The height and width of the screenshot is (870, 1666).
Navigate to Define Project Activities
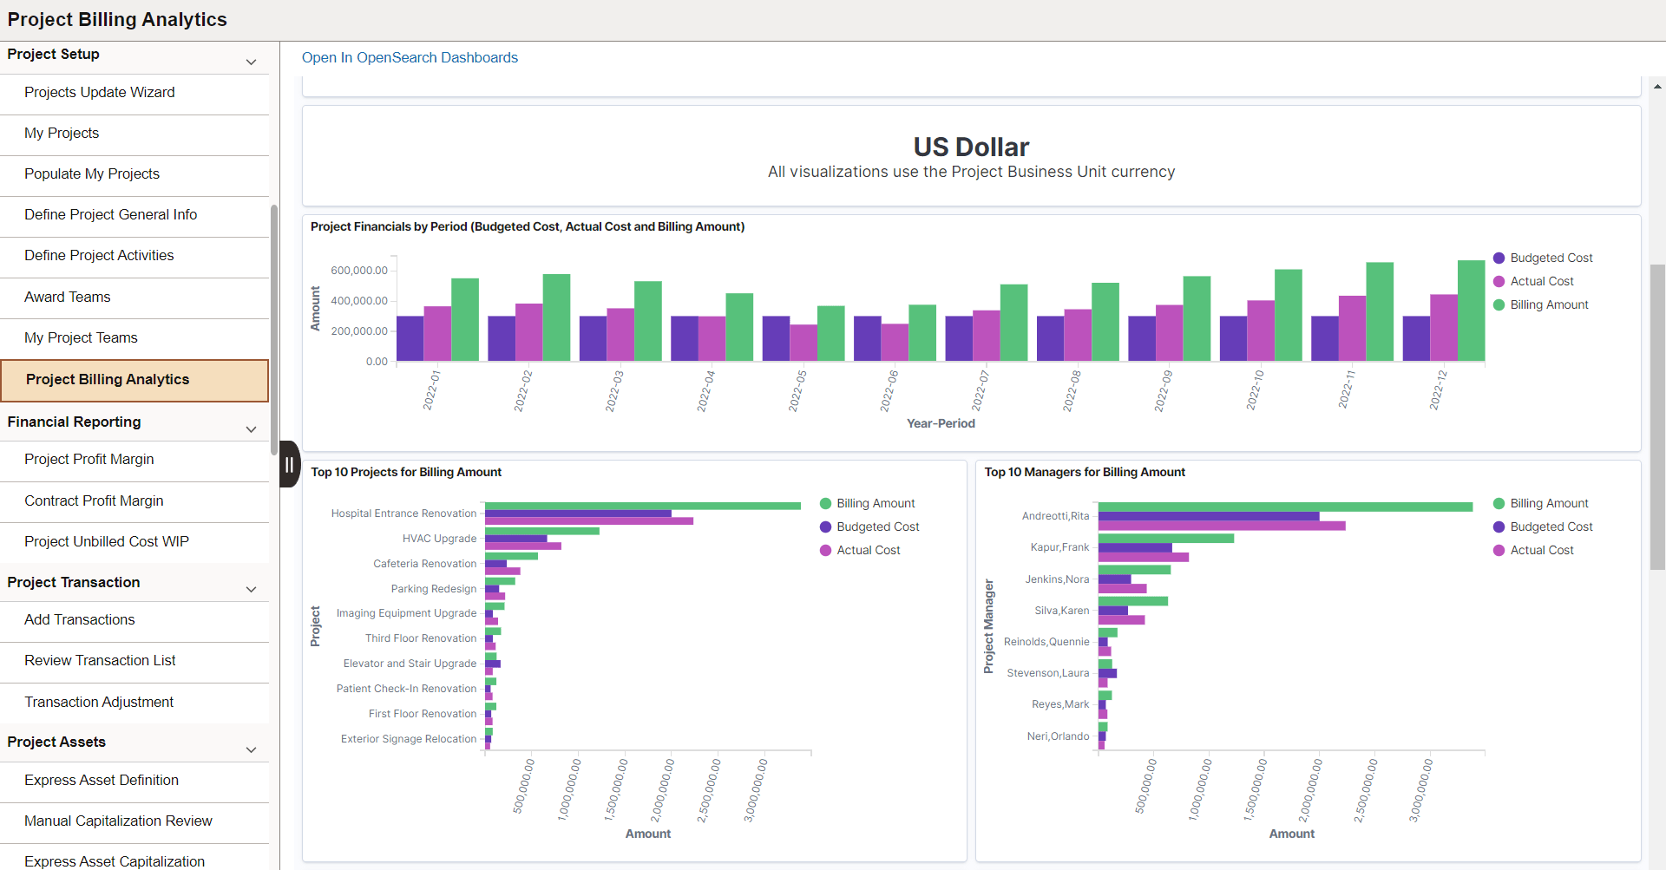(100, 255)
